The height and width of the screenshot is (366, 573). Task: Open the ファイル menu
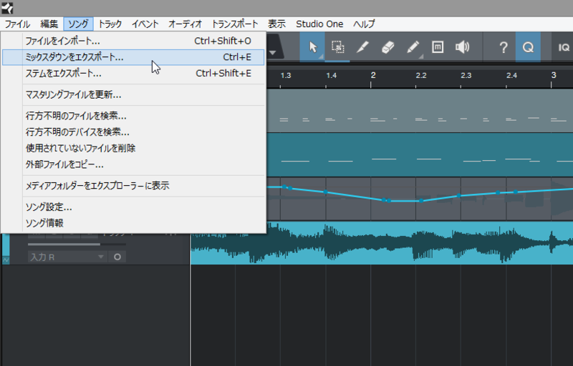(17, 24)
